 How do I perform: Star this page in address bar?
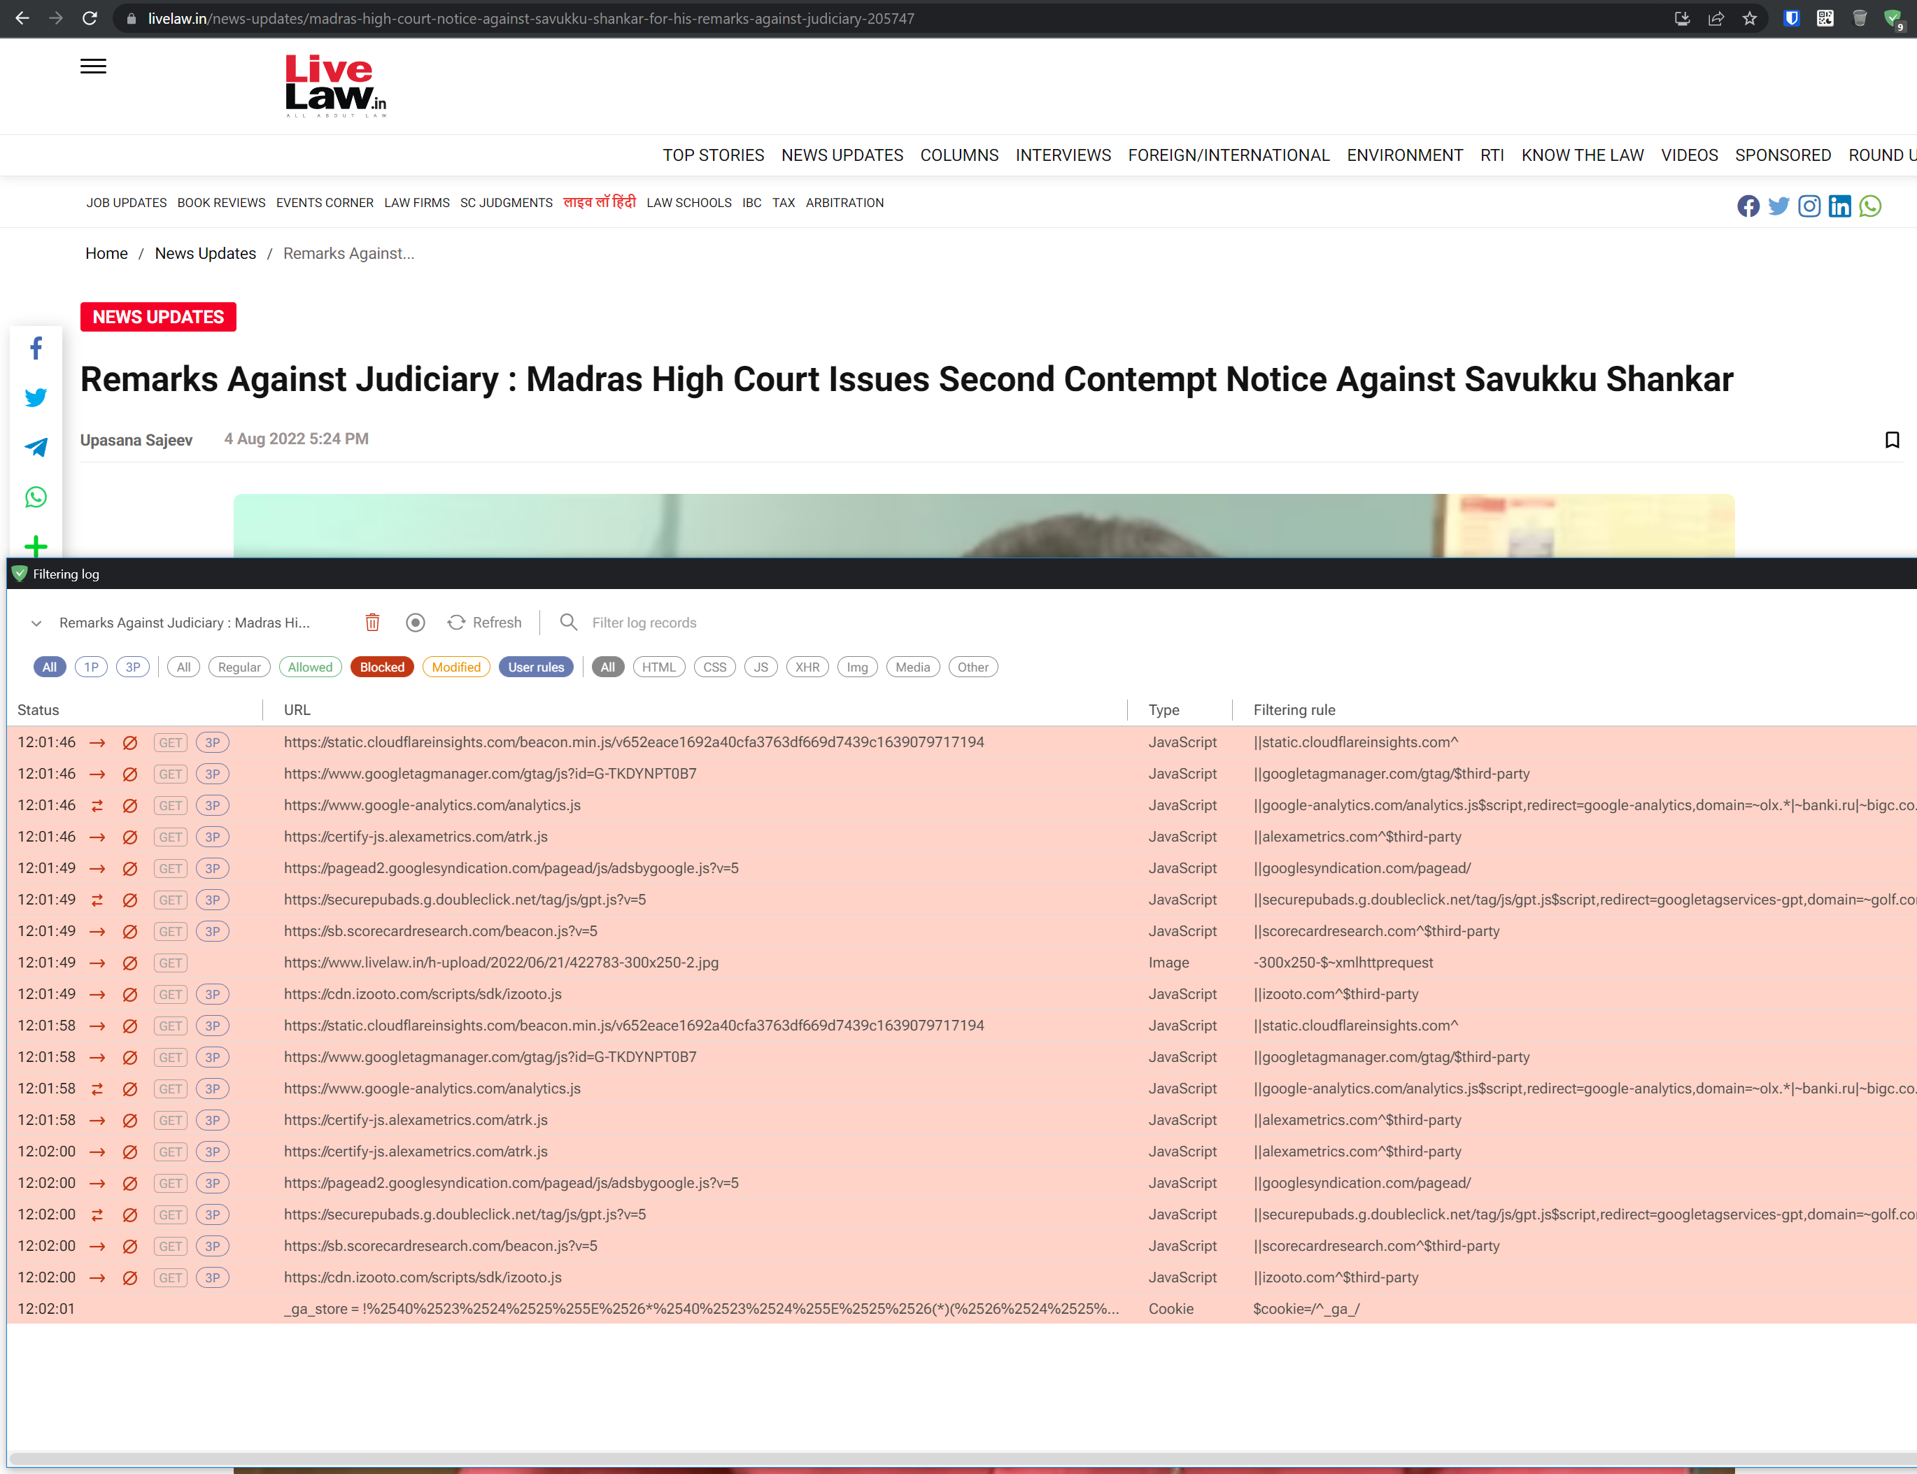pyautogui.click(x=1749, y=18)
